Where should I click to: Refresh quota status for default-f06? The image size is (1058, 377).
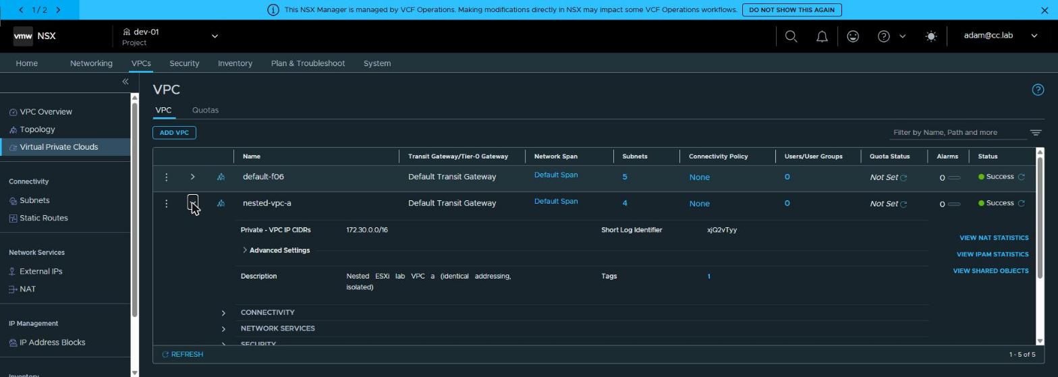[903, 177]
